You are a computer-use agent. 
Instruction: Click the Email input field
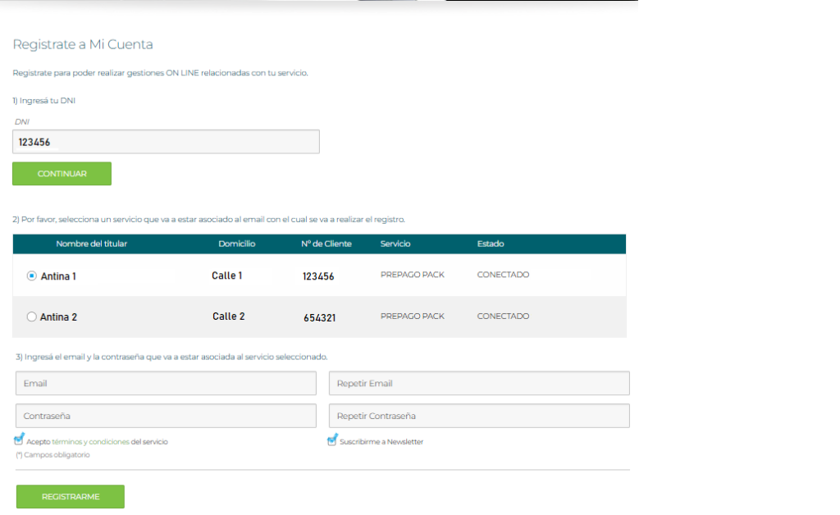pyautogui.click(x=166, y=383)
